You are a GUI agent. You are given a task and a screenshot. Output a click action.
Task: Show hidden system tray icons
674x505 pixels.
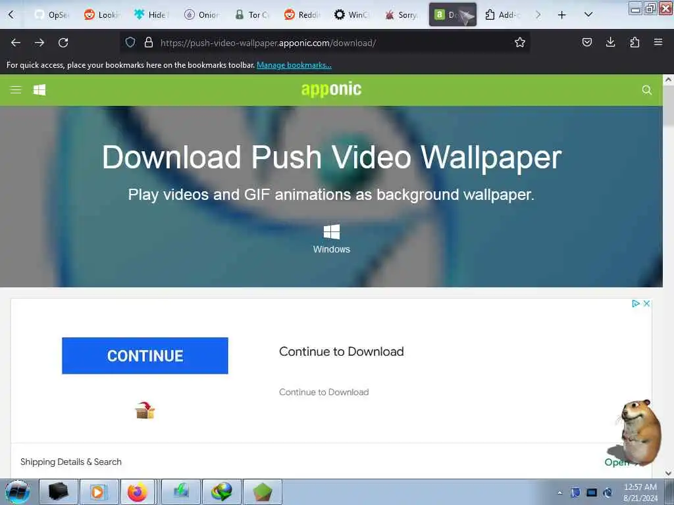pyautogui.click(x=559, y=493)
